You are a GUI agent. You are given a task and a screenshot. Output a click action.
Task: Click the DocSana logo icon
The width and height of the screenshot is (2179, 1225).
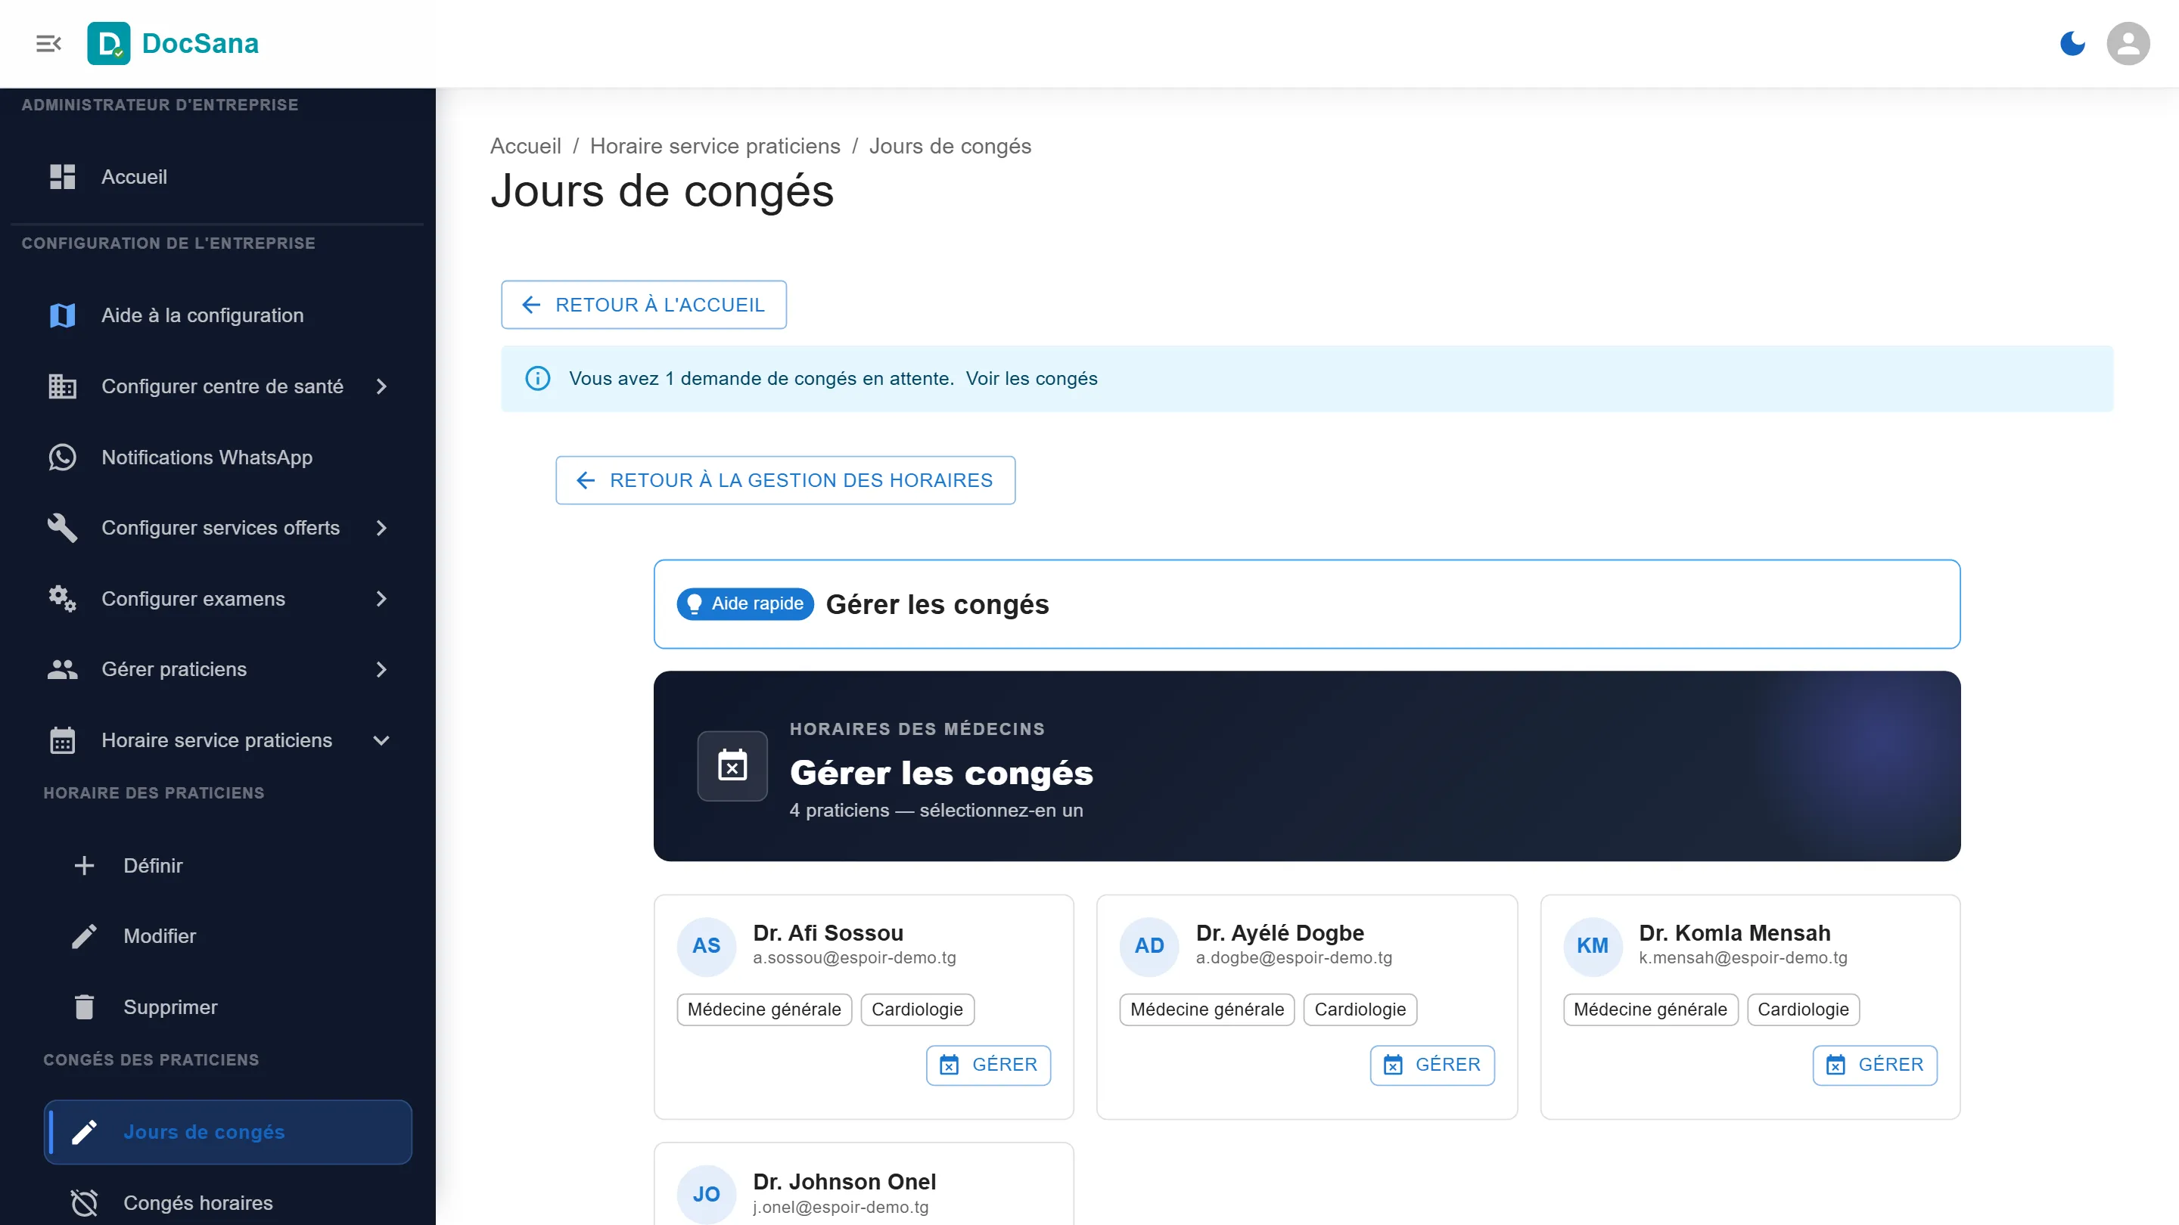click(109, 43)
